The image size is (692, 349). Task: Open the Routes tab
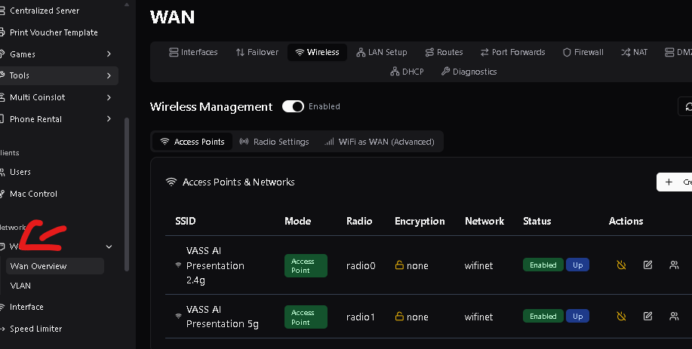click(444, 52)
